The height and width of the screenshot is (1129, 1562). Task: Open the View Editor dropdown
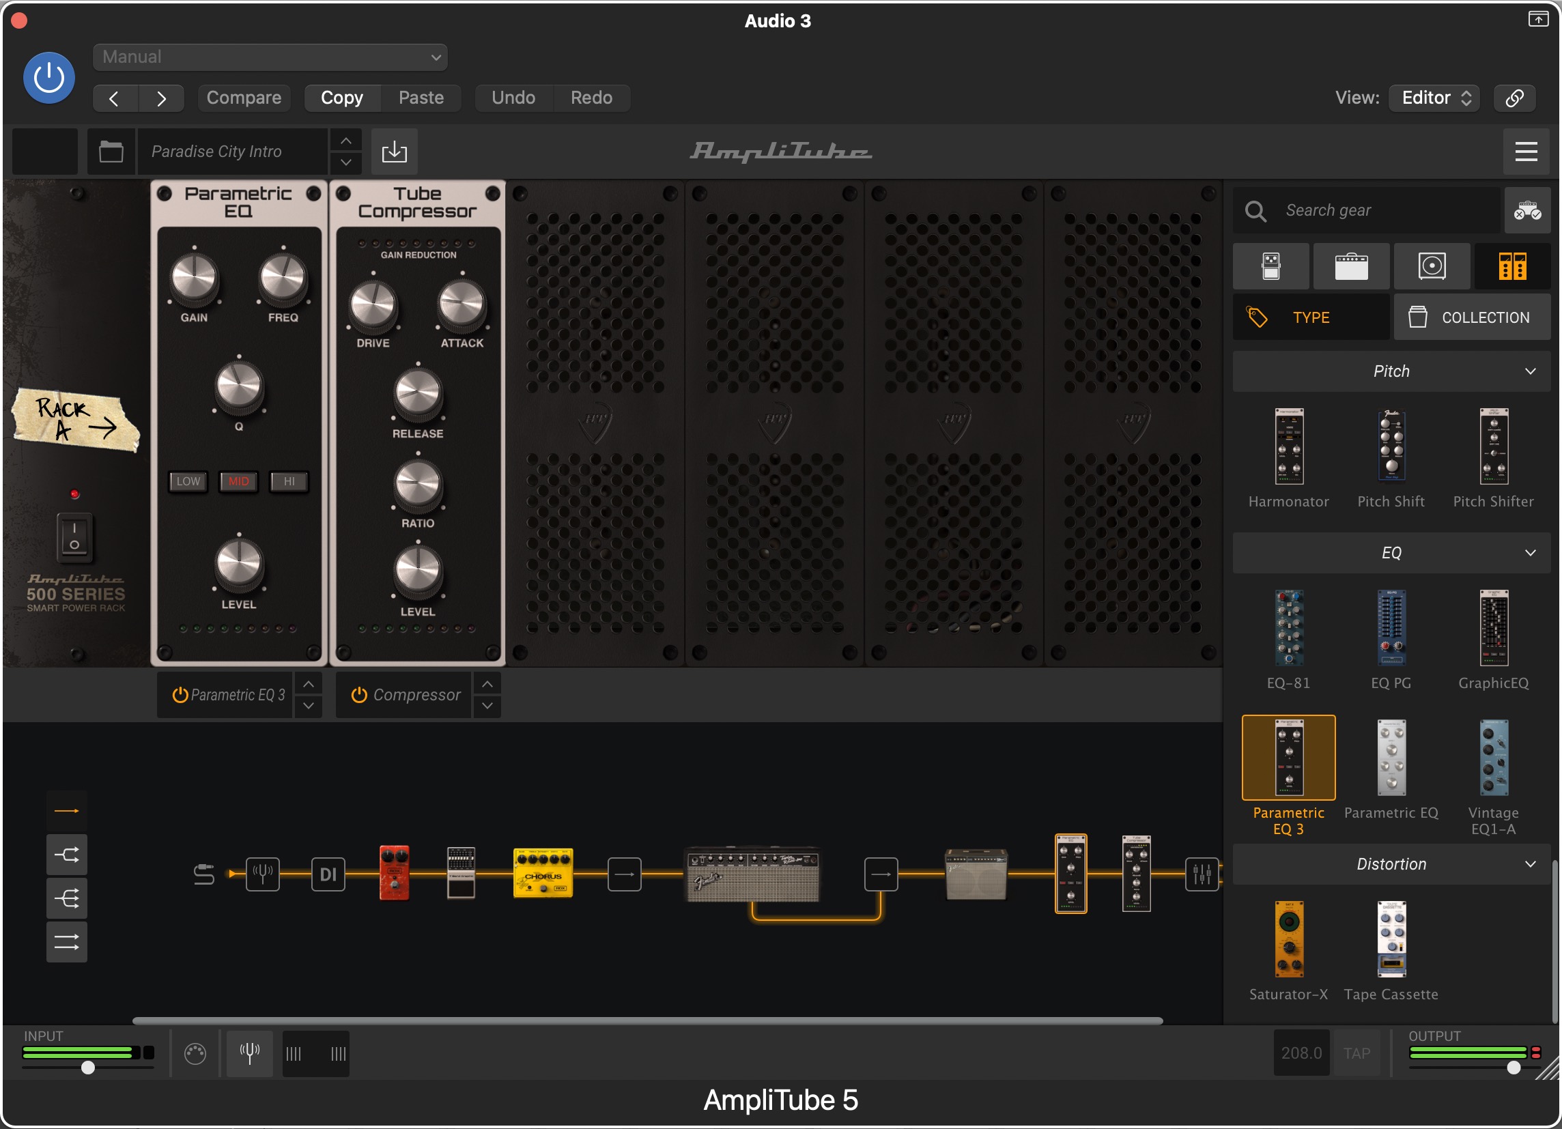click(1434, 98)
